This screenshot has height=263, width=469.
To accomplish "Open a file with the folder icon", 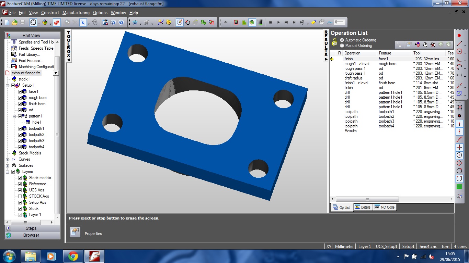I will [x=15, y=22].
